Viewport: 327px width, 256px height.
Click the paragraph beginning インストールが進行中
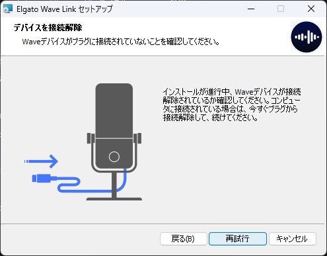coord(232,105)
